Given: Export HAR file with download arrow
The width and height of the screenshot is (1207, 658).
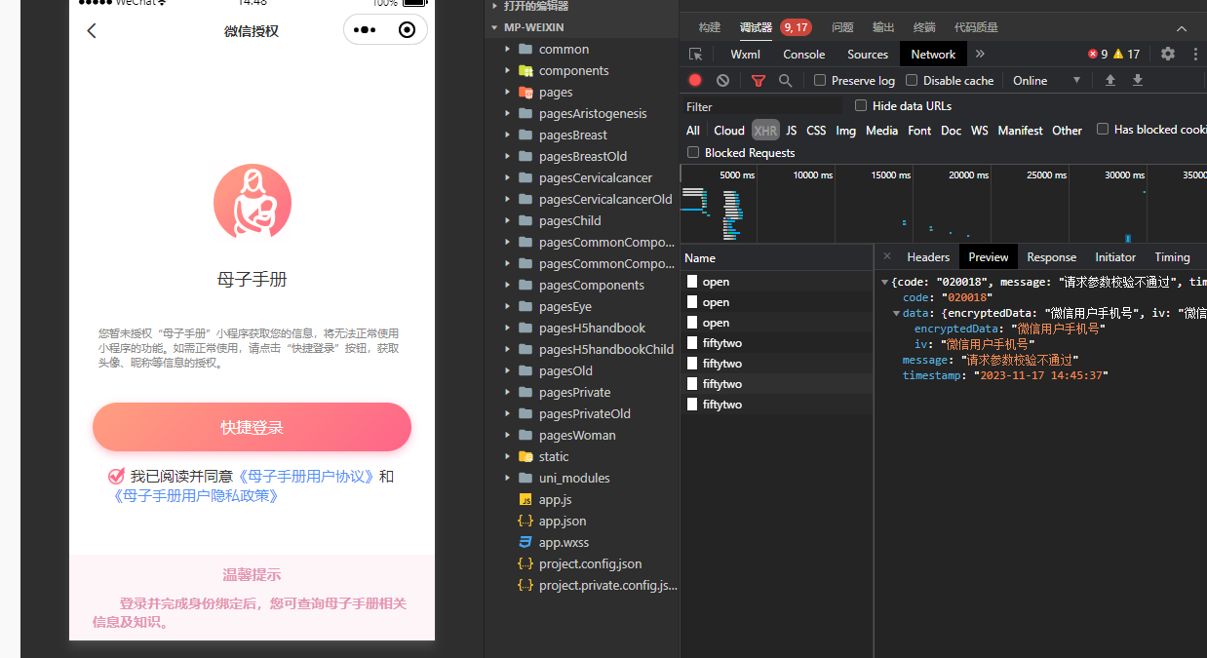Looking at the screenshot, I should click(1137, 81).
